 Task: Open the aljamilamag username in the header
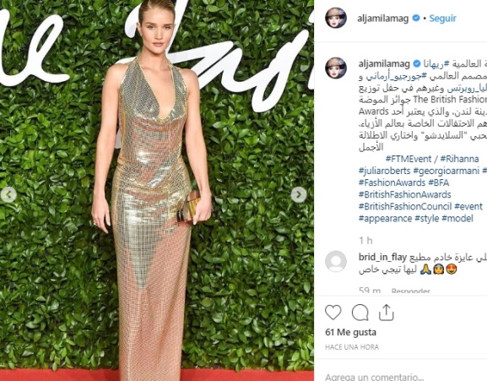(382, 19)
